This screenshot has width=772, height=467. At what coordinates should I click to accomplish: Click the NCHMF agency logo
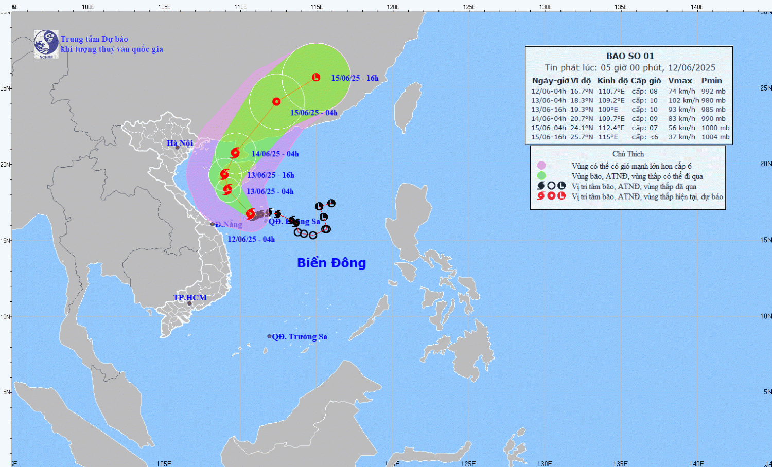46,44
